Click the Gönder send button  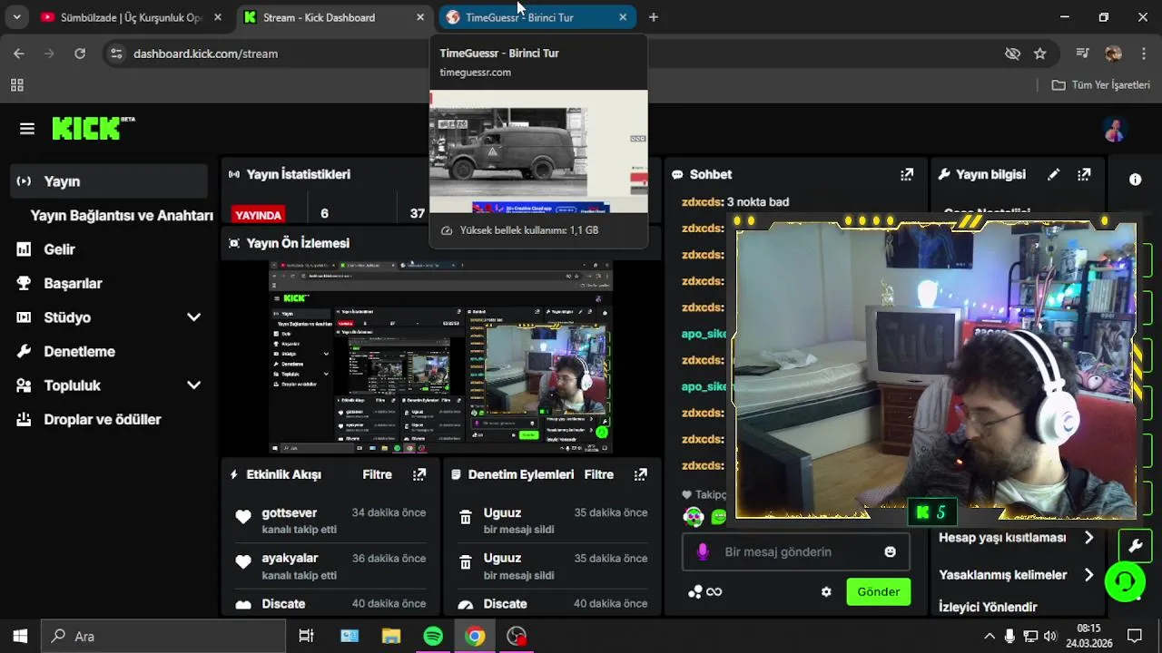[x=878, y=591]
